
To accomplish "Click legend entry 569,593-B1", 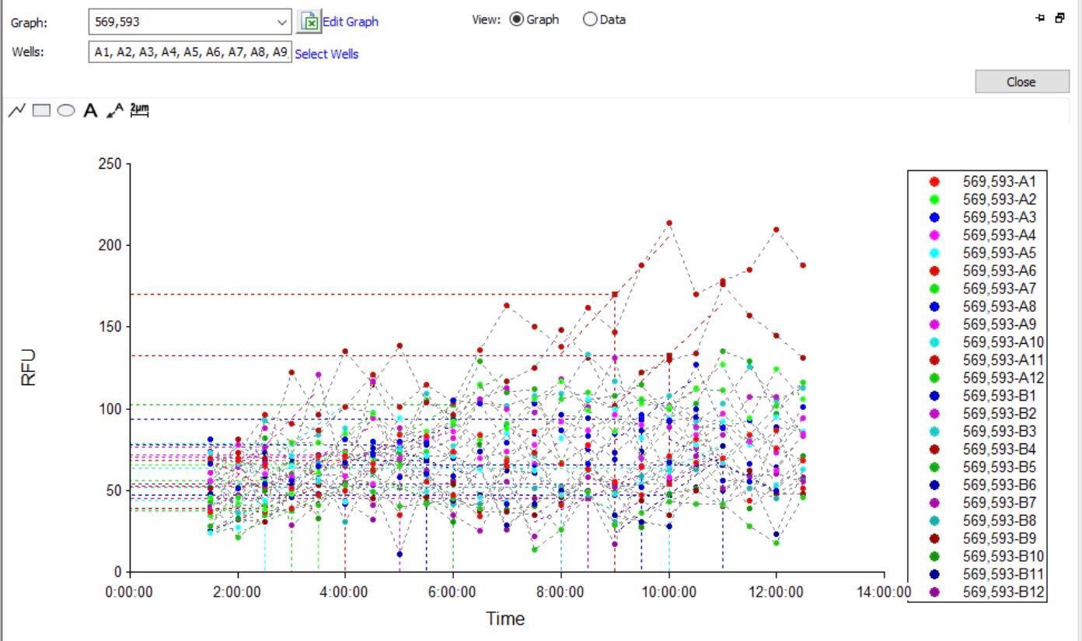I will pyautogui.click(x=1000, y=396).
